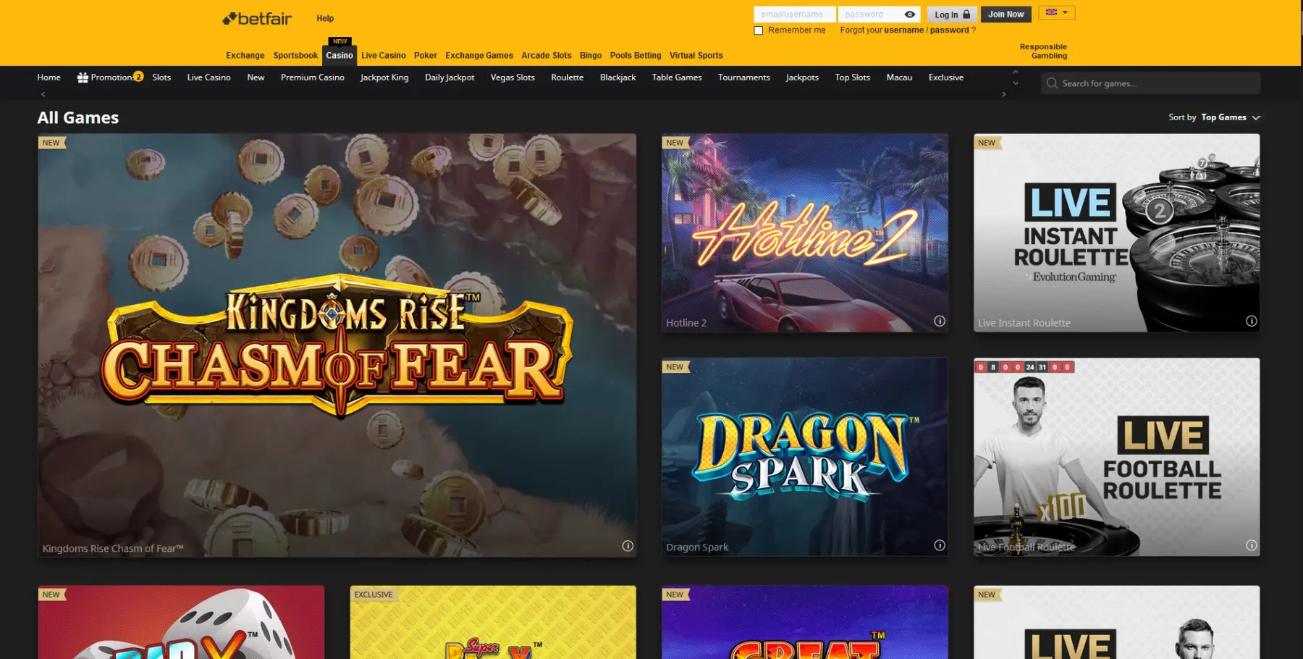Click the Join Now button
This screenshot has height=659, width=1303.
[1006, 14]
